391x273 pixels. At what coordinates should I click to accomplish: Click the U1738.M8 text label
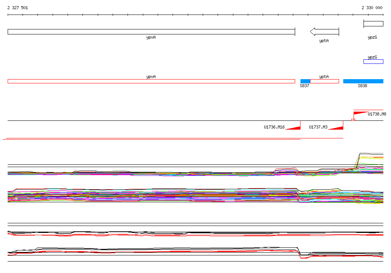(x=377, y=114)
